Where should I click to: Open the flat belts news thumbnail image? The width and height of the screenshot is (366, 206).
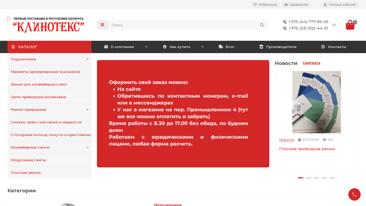pos(316,102)
